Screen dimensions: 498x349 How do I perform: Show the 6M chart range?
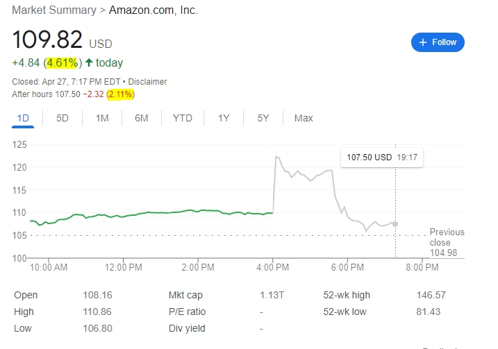tap(141, 118)
